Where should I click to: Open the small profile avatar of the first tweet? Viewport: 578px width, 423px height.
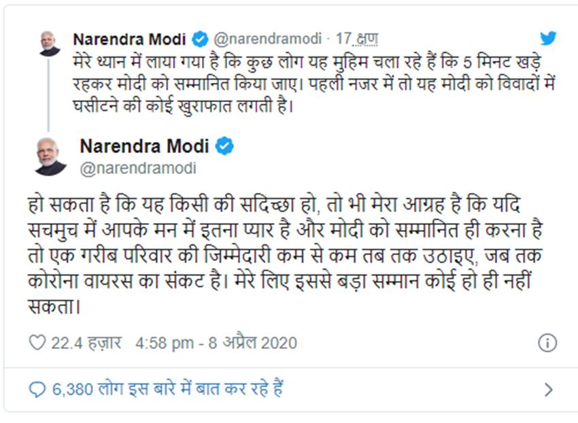click(x=50, y=43)
